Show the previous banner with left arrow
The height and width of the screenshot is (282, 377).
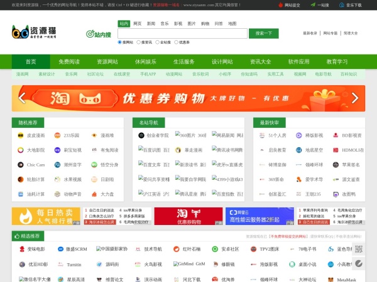click(x=22, y=98)
